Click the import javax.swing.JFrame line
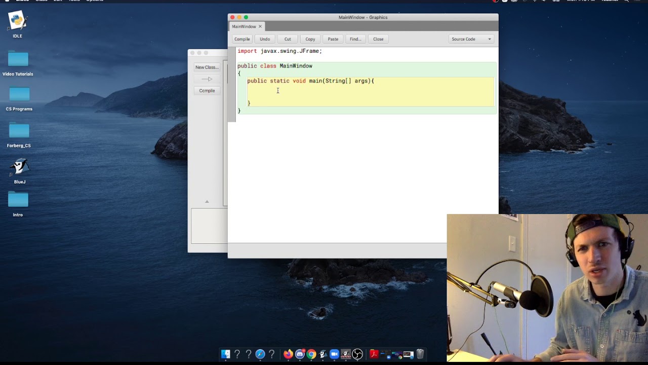The height and width of the screenshot is (365, 648). pos(280,51)
